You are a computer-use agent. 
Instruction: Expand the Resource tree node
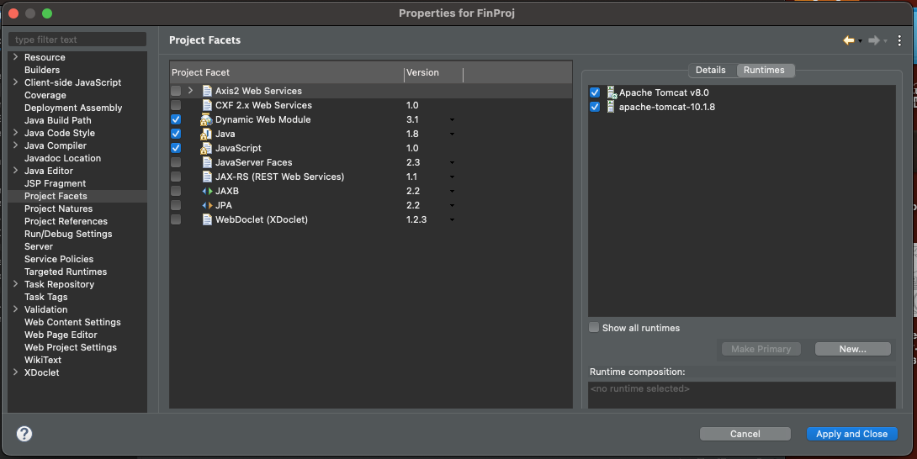[x=16, y=56]
